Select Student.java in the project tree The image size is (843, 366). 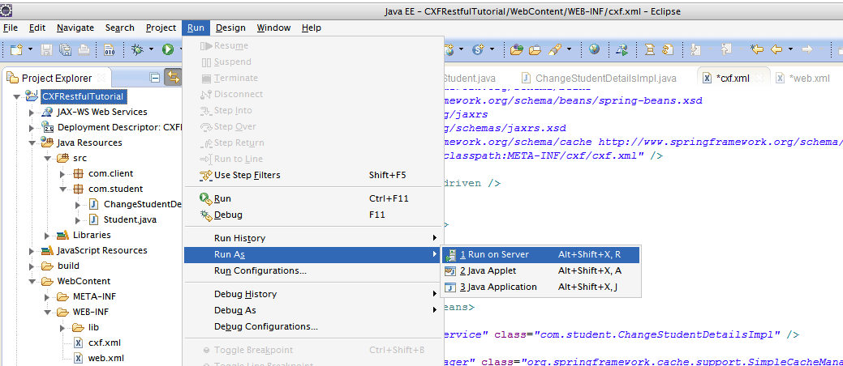pos(130,219)
